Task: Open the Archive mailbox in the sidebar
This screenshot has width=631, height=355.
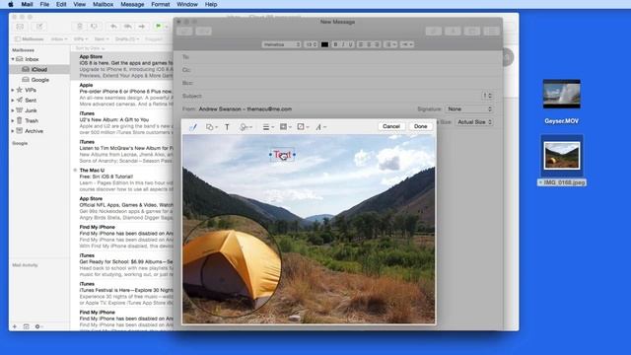Action: (34, 131)
